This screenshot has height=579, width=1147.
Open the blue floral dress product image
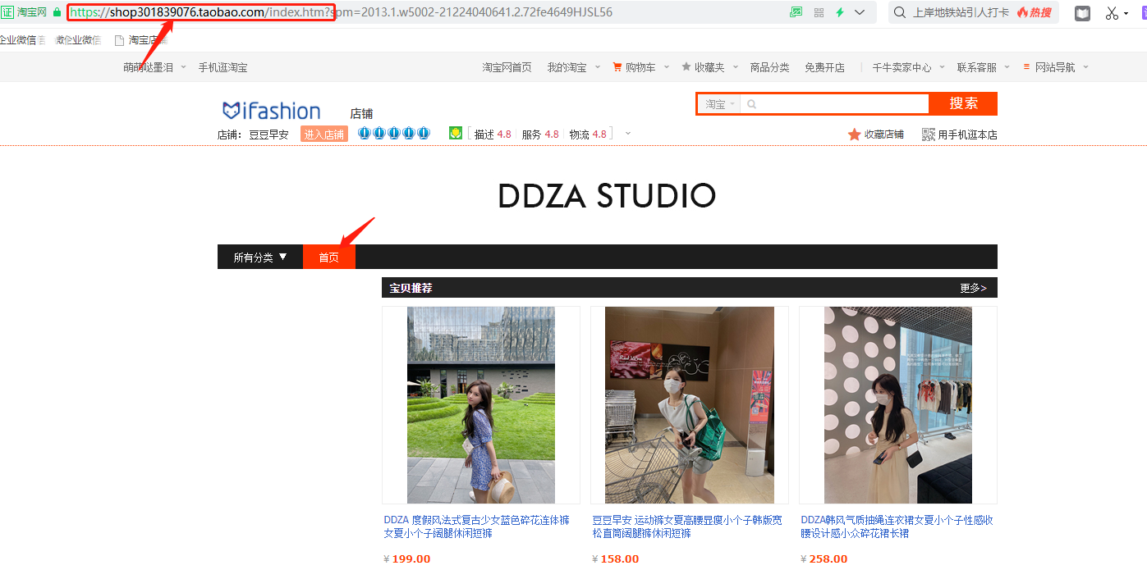481,405
